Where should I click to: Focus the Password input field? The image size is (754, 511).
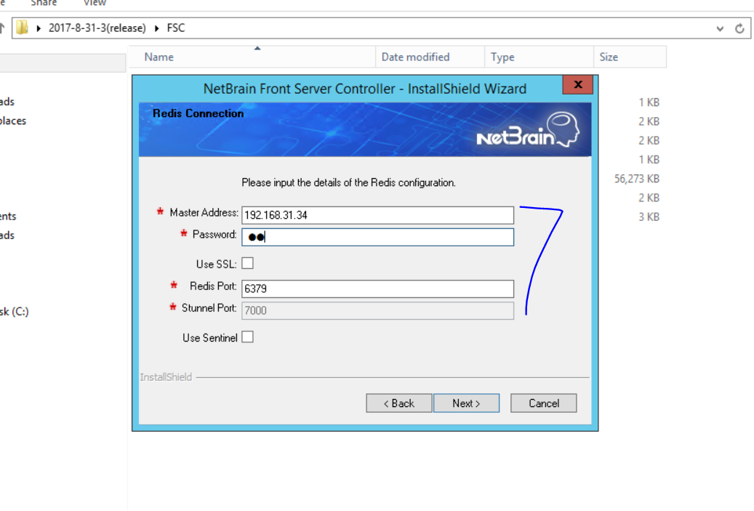[377, 237]
